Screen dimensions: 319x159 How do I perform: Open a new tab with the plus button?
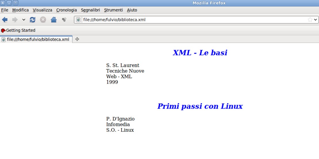click(77, 39)
